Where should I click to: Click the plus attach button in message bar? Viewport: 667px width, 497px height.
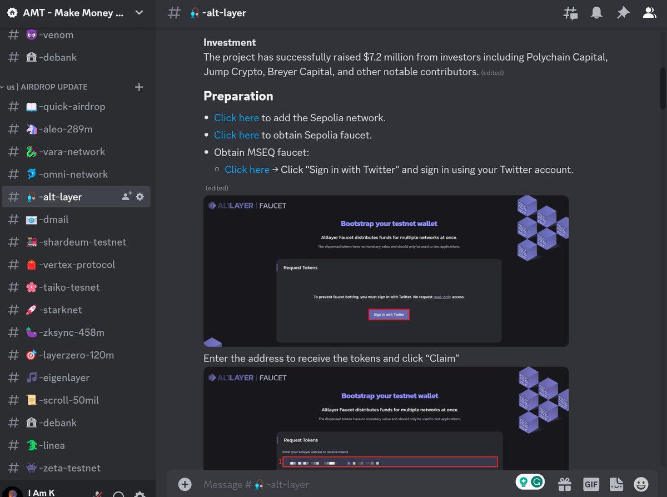coord(185,484)
